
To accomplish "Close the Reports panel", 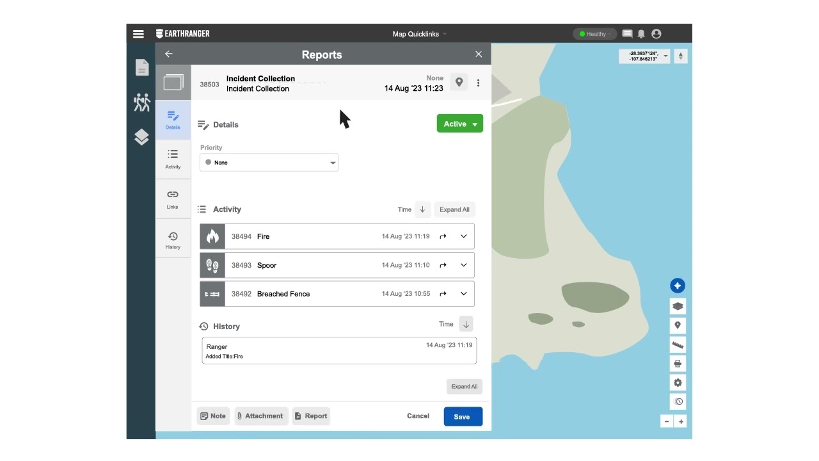I will (479, 54).
